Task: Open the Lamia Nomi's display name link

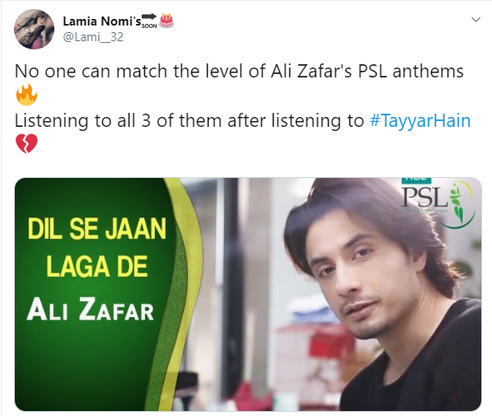Action: point(102,21)
